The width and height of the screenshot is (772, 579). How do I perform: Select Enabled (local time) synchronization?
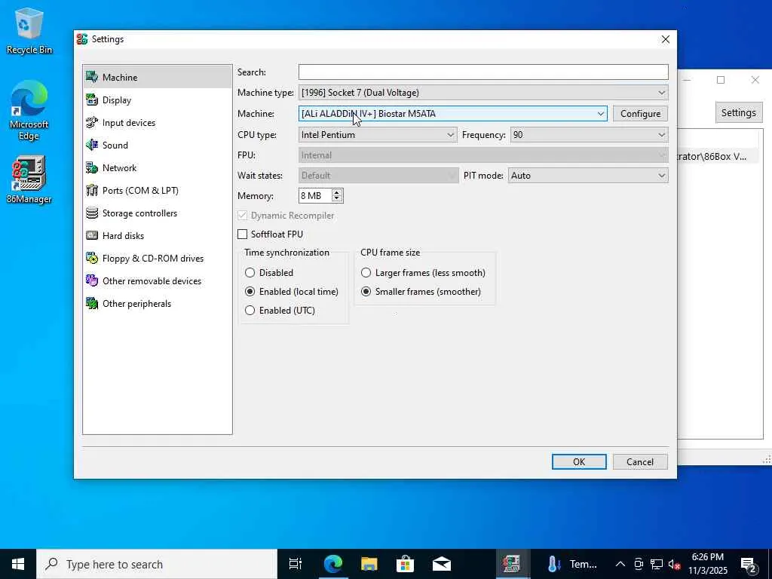250,291
